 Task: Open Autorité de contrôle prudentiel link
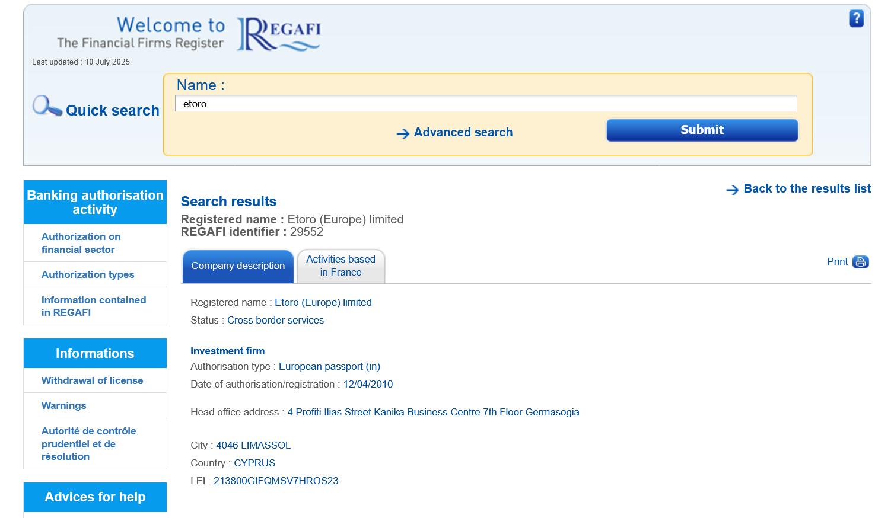coord(88,443)
